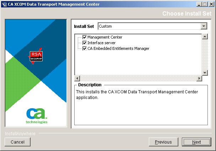Click the window title 'CA XCOM Data Transport Management Center'
This screenshot has width=216, height=151.
54,4
